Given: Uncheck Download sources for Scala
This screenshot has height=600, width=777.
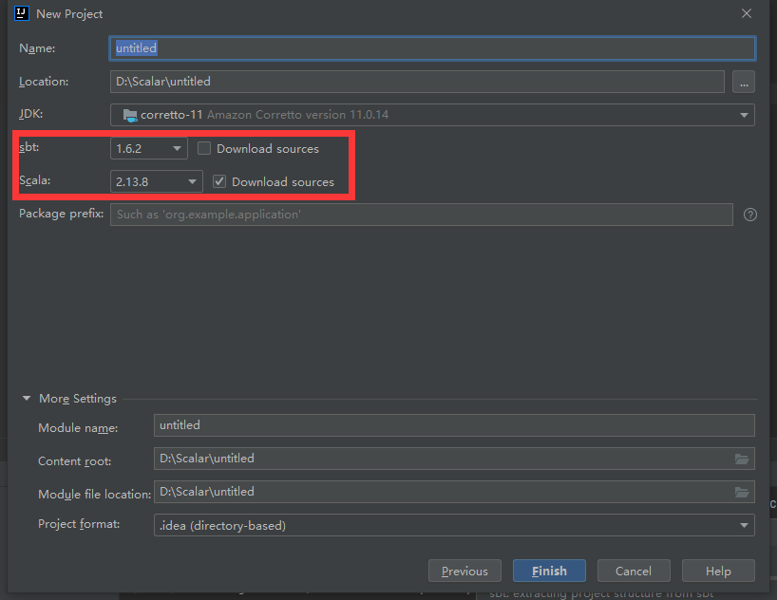Looking at the screenshot, I should click(219, 181).
